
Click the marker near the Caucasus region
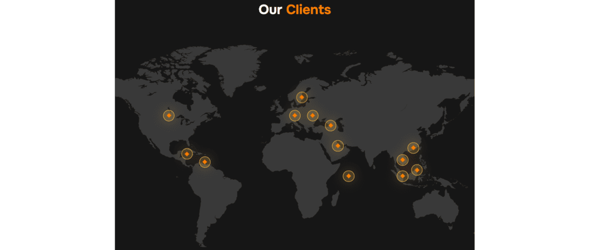coord(331,125)
